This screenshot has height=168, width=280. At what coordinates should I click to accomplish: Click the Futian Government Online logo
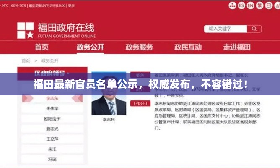click(26, 30)
